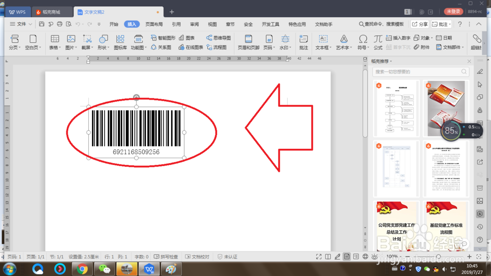Click the 搜索一切您想要的 search field
This screenshot has width=491, height=276.
click(x=421, y=72)
